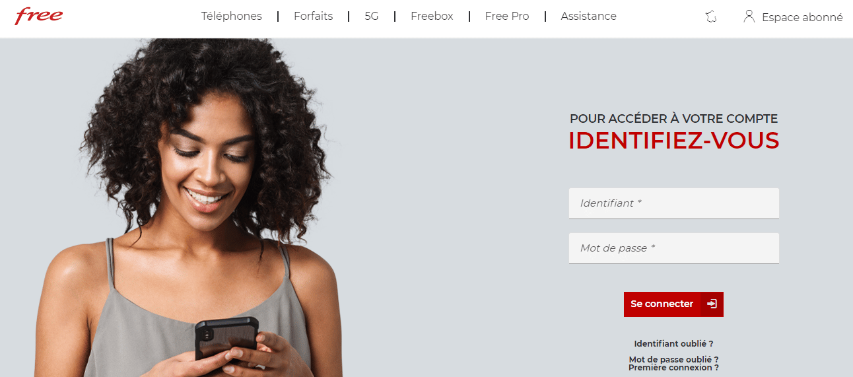Image resolution: width=853 pixels, height=377 pixels.
Task: Click the Pour accéder à votre compte text
Action: [674, 120]
